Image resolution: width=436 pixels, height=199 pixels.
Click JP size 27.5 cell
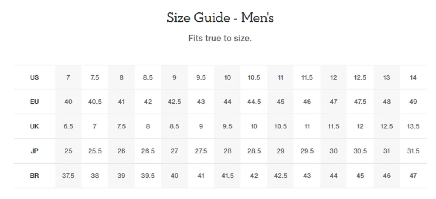pyautogui.click(x=201, y=151)
